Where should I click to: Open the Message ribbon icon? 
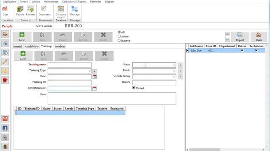coord(75,11)
